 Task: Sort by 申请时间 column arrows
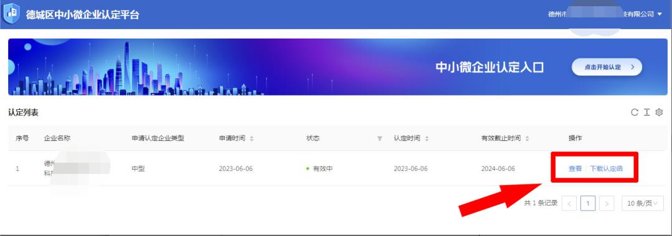252,138
